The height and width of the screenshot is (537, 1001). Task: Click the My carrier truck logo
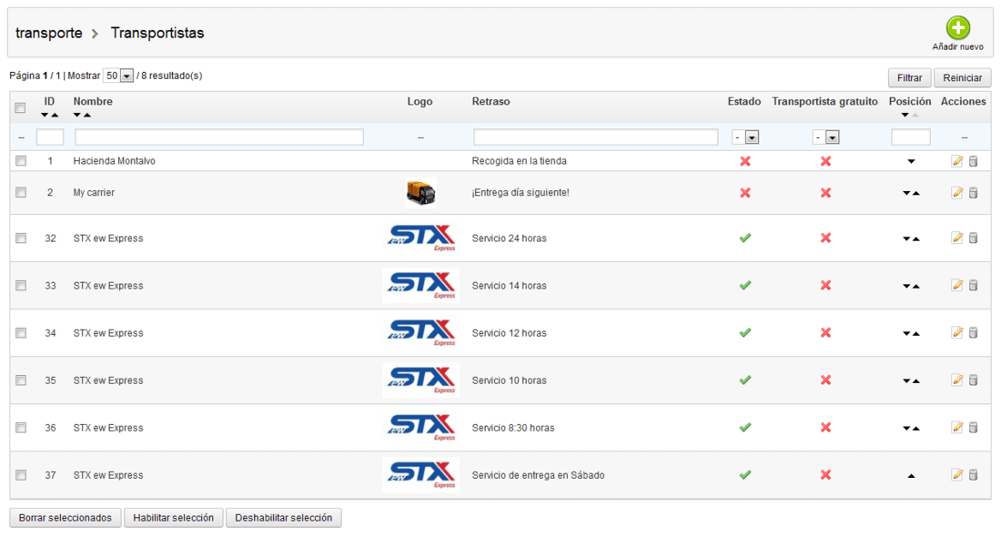point(420,192)
